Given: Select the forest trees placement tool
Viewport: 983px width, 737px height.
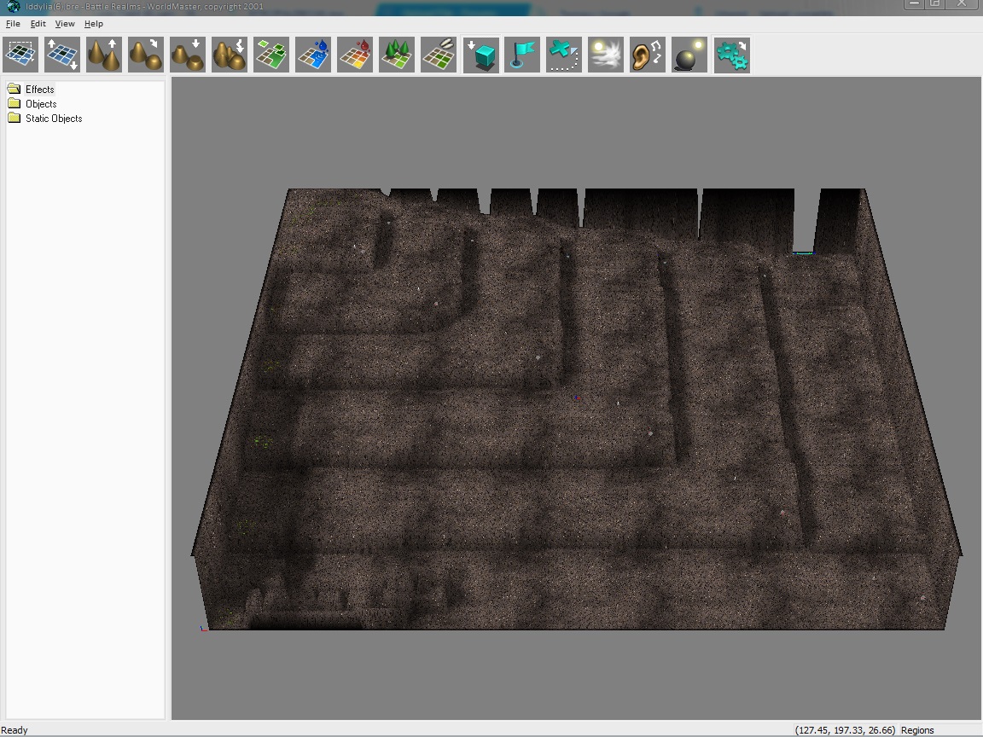Looking at the screenshot, I should pyautogui.click(x=397, y=55).
